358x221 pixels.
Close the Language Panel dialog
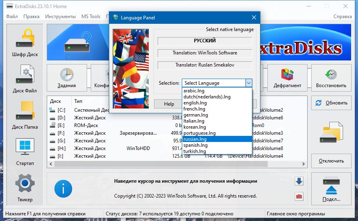(x=254, y=17)
